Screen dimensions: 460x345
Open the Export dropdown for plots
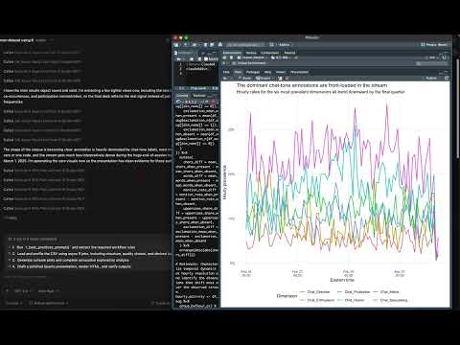[x=264, y=78]
